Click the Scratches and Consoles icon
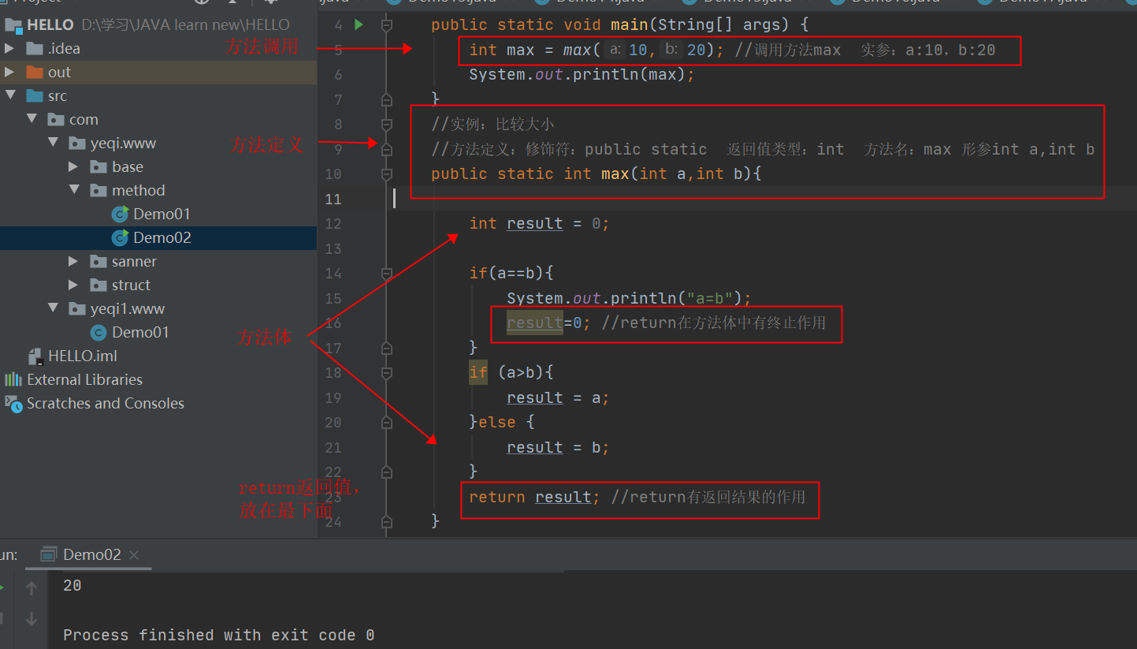 coord(13,403)
